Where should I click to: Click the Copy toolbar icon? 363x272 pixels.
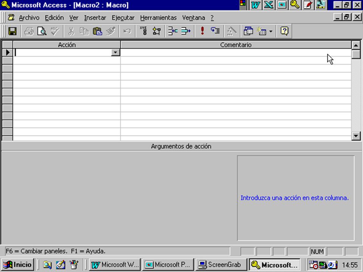point(84,31)
